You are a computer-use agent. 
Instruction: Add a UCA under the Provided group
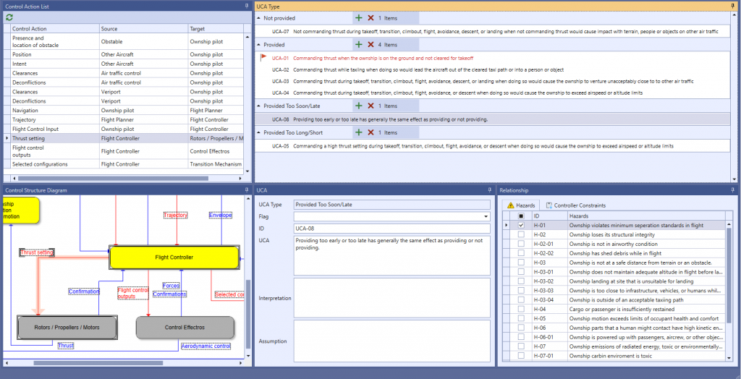click(x=359, y=44)
